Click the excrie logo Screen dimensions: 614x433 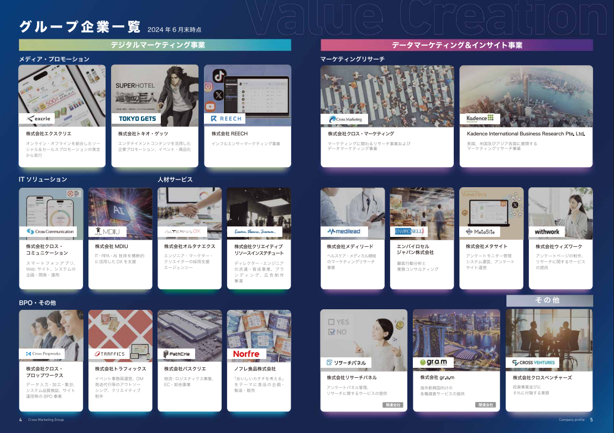tap(37, 118)
